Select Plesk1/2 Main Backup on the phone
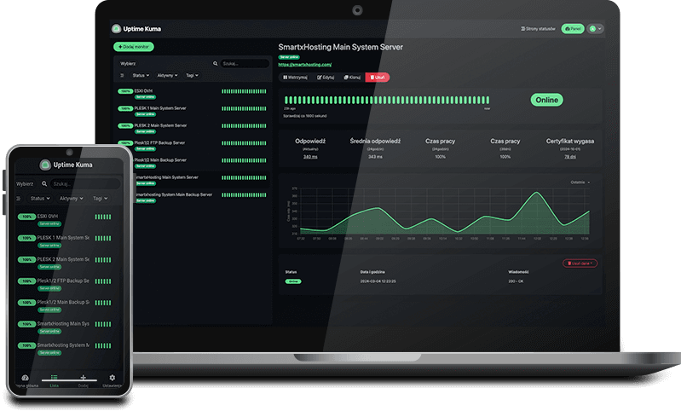This screenshot has width=681, height=411. [x=65, y=305]
